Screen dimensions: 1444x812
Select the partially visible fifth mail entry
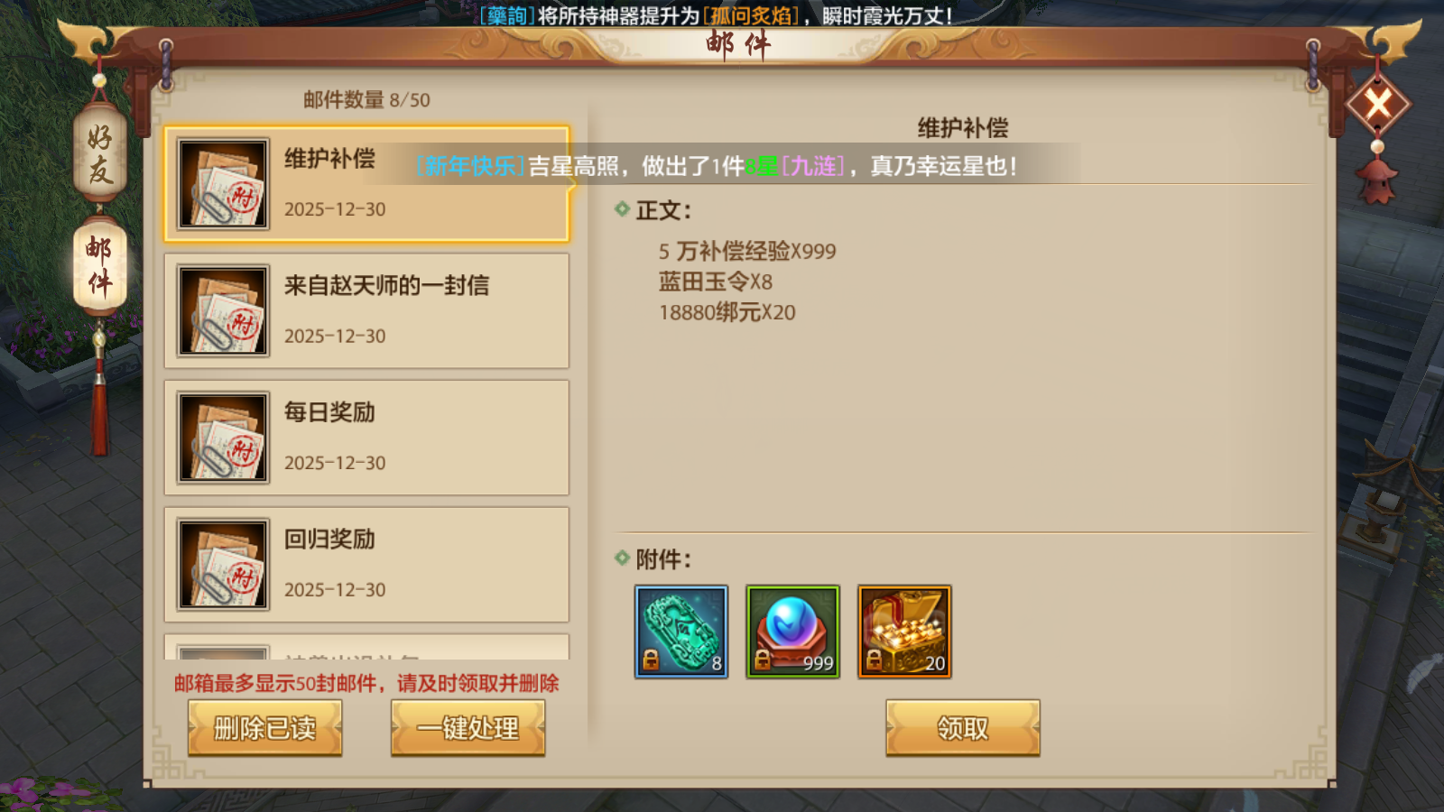tap(366, 647)
